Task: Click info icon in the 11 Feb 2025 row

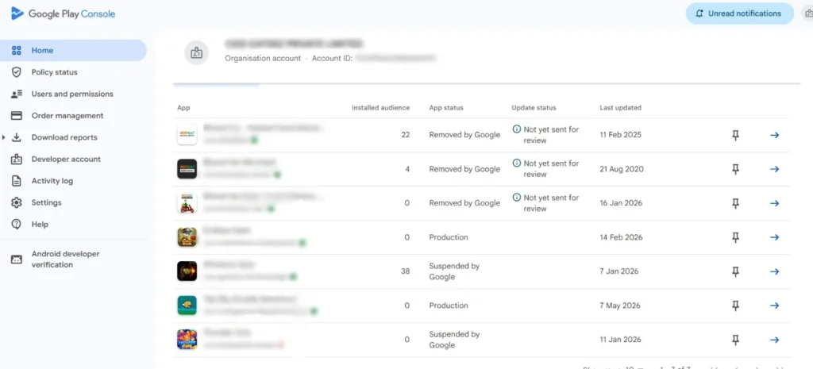Action: coord(516,129)
